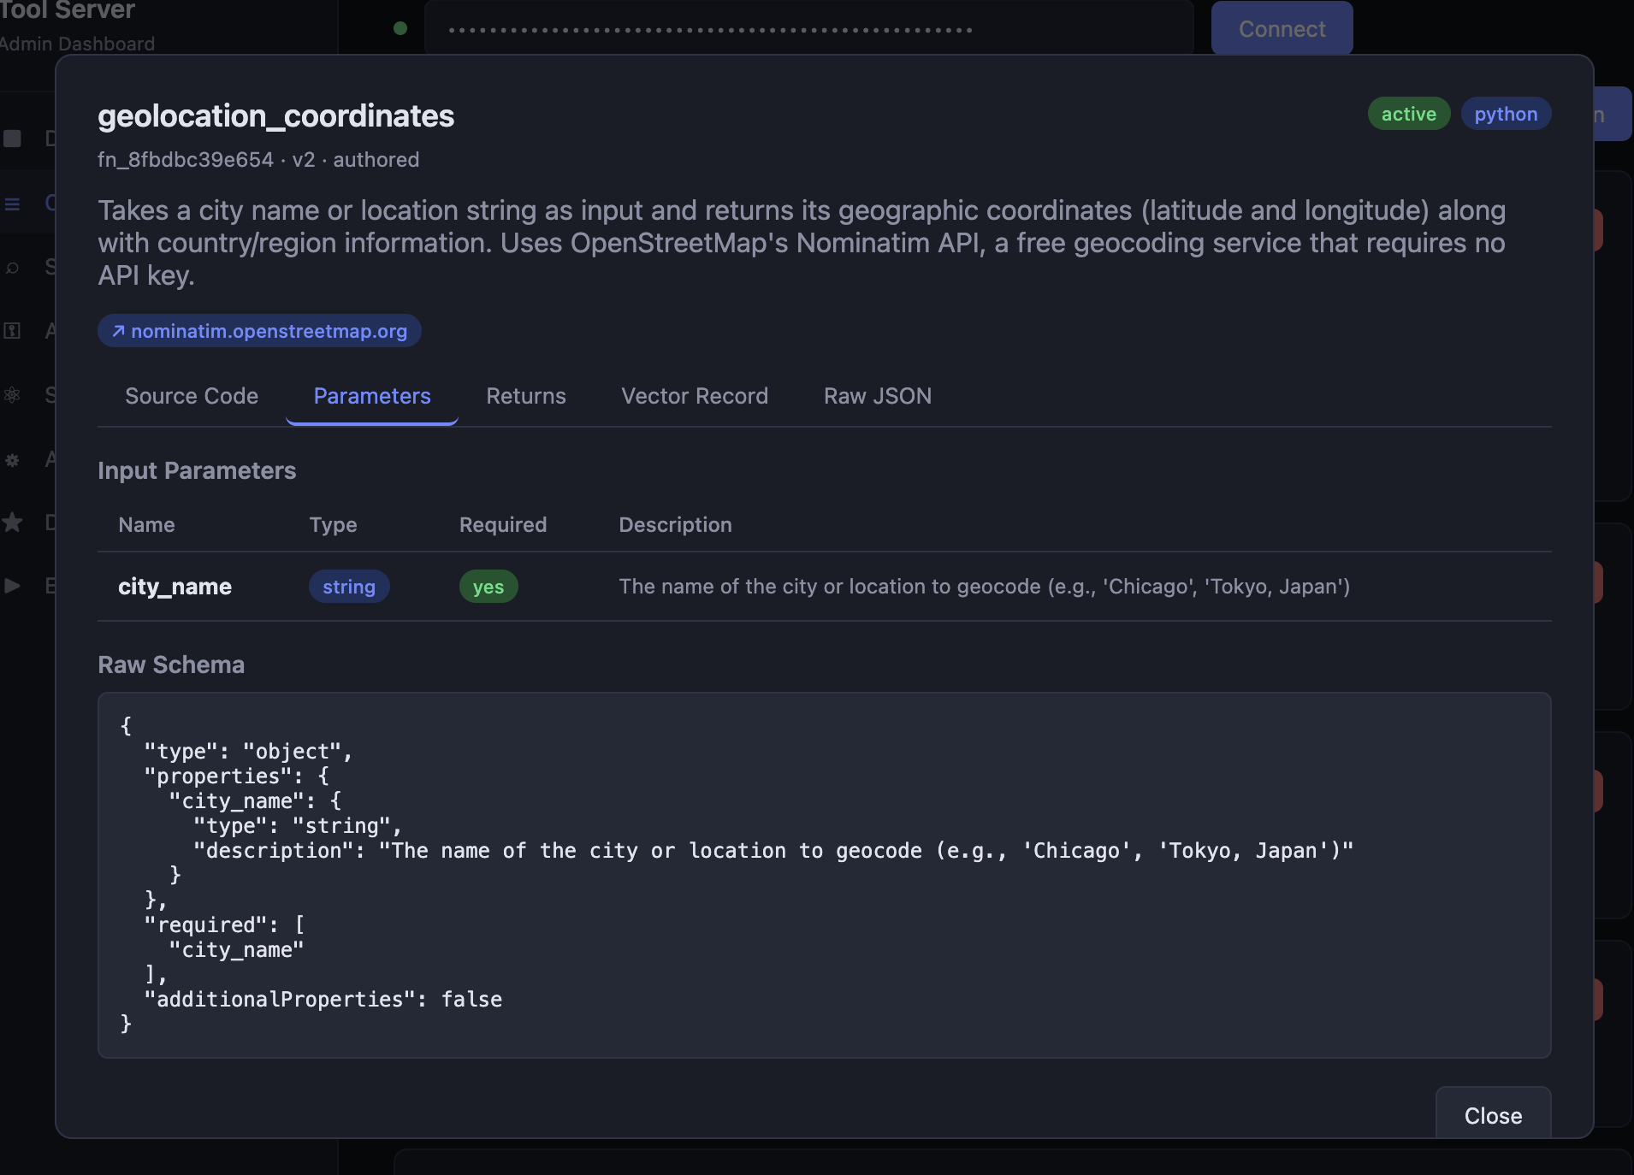
Task: Click the fn_8fbdbc39e654 · v2 · authored line
Action: pyautogui.click(x=258, y=160)
